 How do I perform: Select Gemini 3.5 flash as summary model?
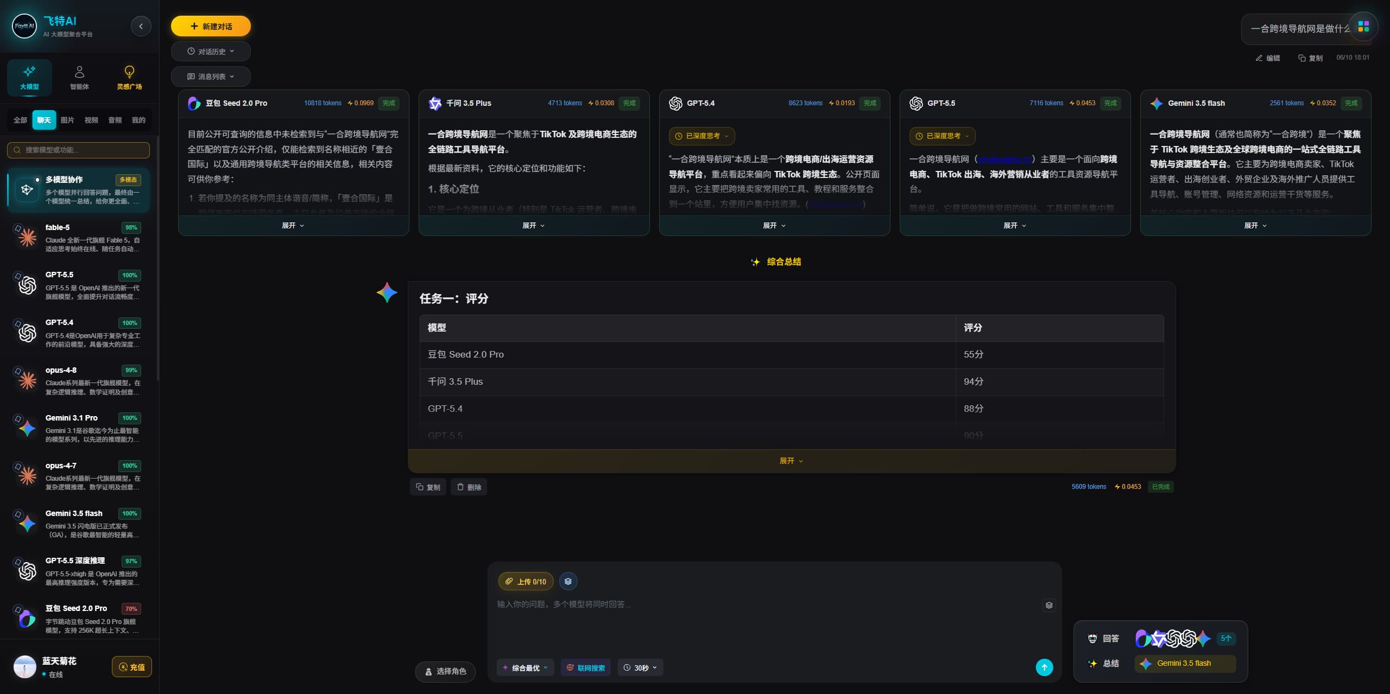click(1185, 663)
